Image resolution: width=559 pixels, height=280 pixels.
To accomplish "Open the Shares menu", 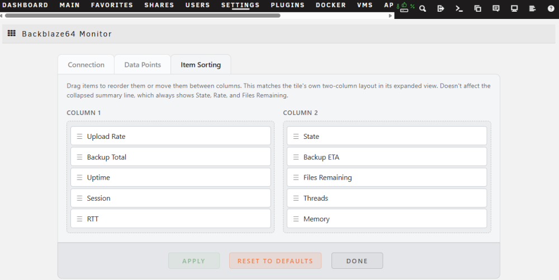I will pyautogui.click(x=159, y=5).
